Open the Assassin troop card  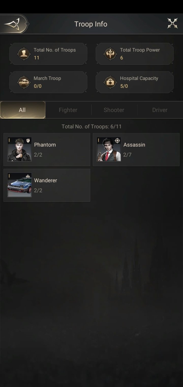coord(136,149)
